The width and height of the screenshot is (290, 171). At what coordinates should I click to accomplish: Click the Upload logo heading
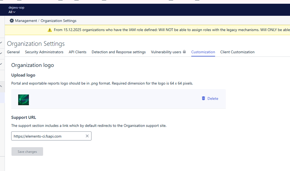pos(23,75)
